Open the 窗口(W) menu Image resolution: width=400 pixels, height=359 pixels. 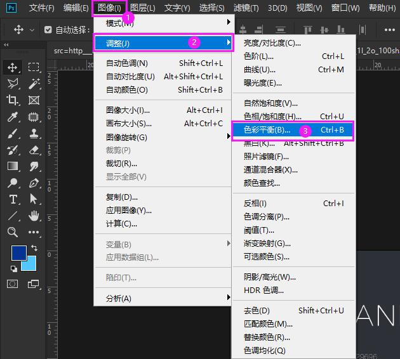345,8
